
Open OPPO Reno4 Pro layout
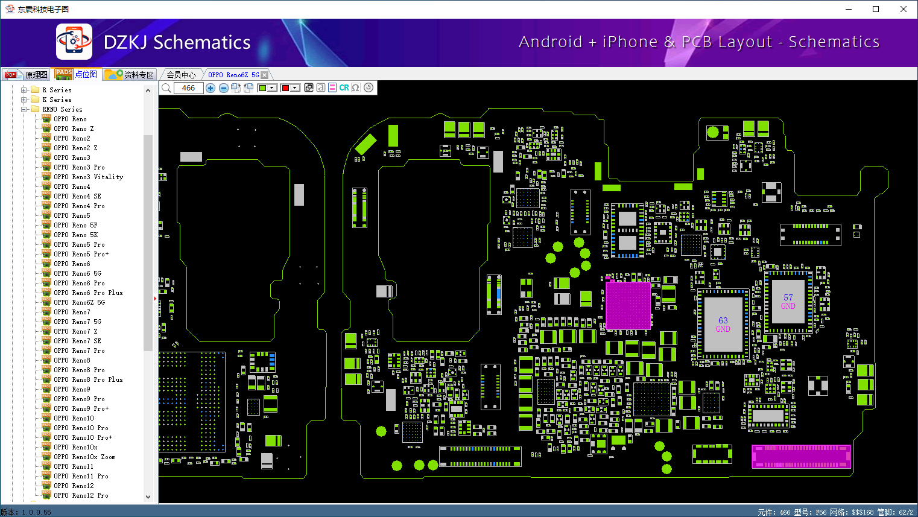(79, 206)
